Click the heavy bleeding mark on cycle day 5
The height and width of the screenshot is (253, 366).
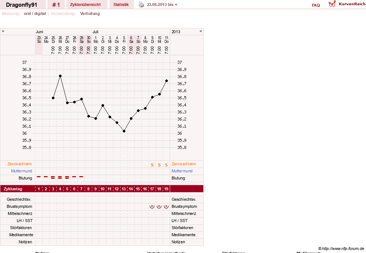67,177
